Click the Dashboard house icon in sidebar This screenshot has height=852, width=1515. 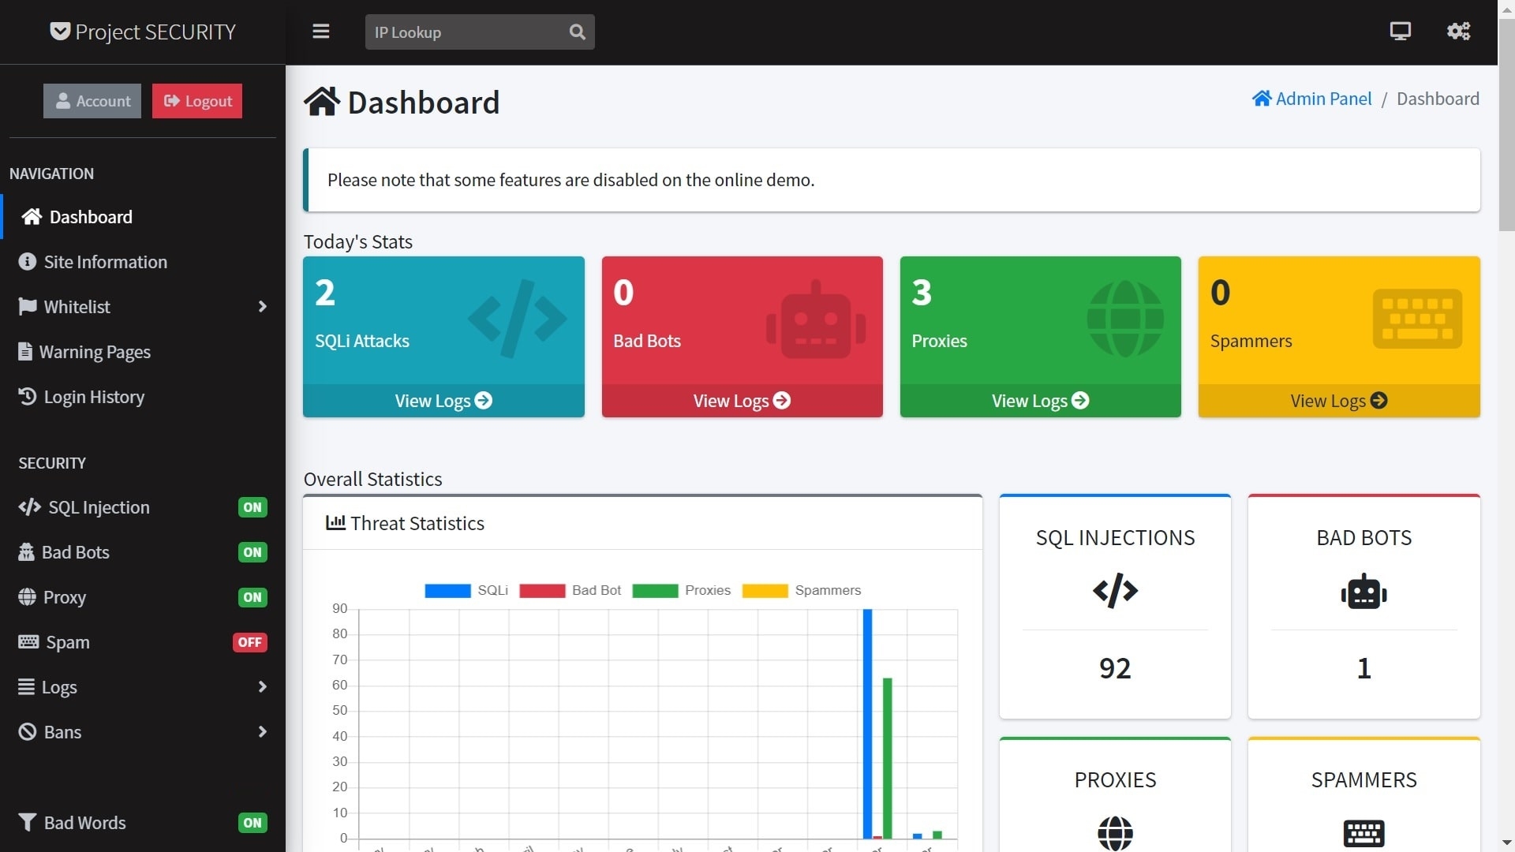(30, 216)
